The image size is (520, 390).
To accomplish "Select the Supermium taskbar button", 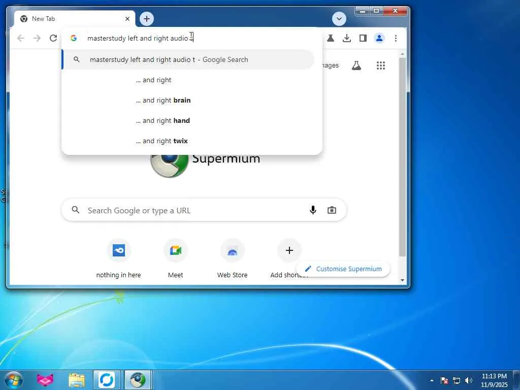I will [138, 380].
